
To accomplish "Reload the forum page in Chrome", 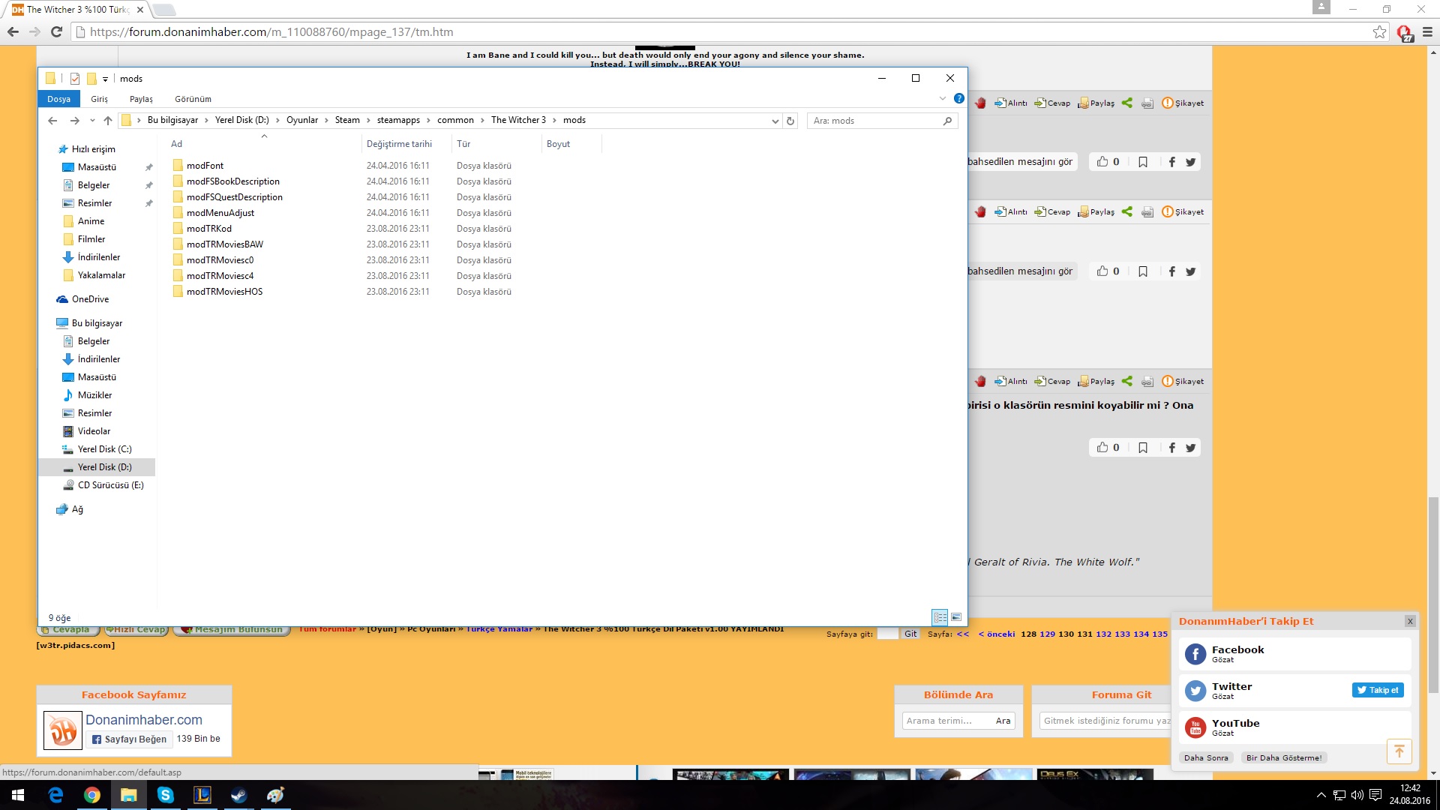I will pos(56,31).
